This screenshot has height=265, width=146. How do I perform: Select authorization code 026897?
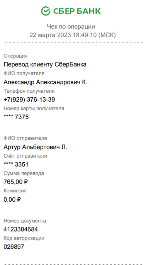(x=14, y=247)
